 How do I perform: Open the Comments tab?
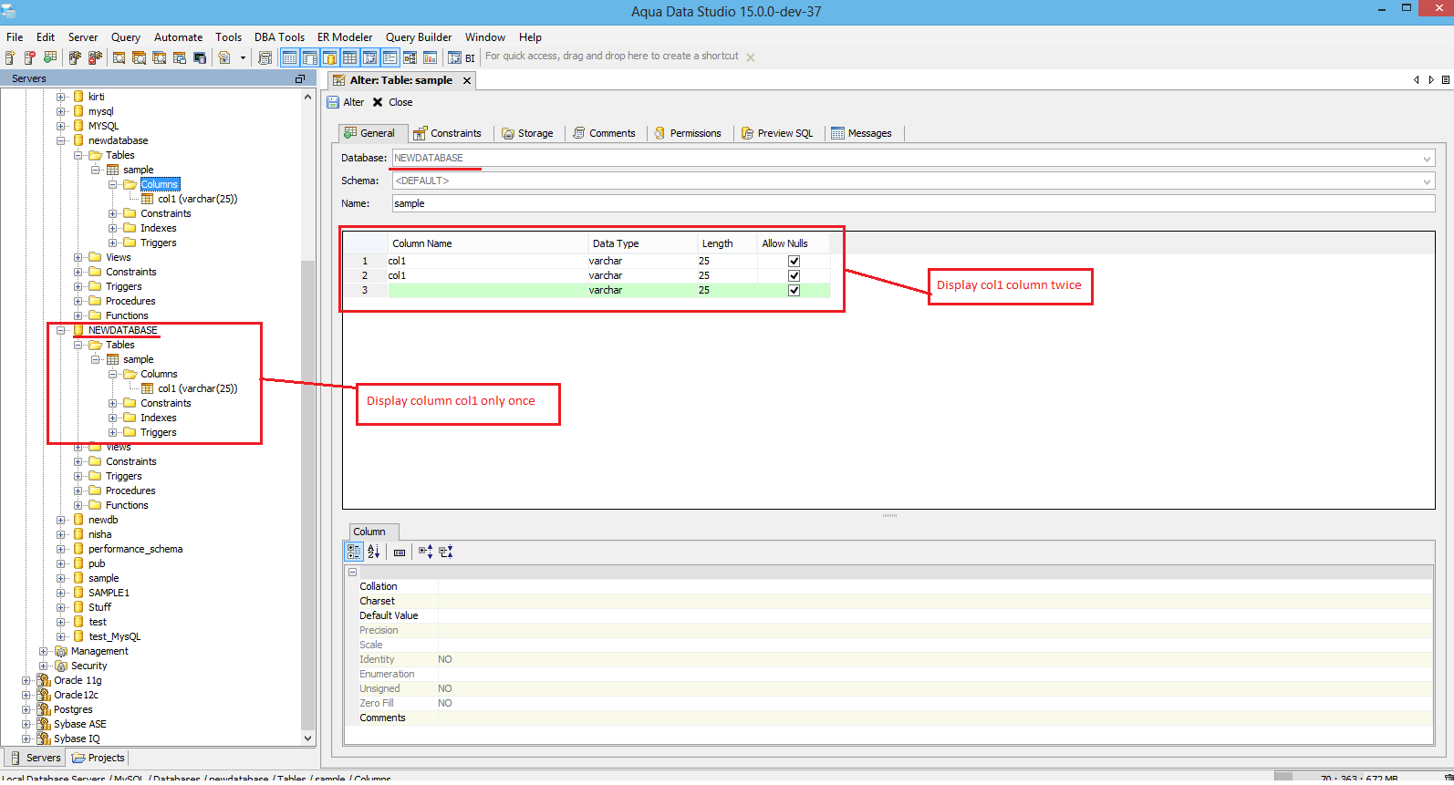click(604, 133)
